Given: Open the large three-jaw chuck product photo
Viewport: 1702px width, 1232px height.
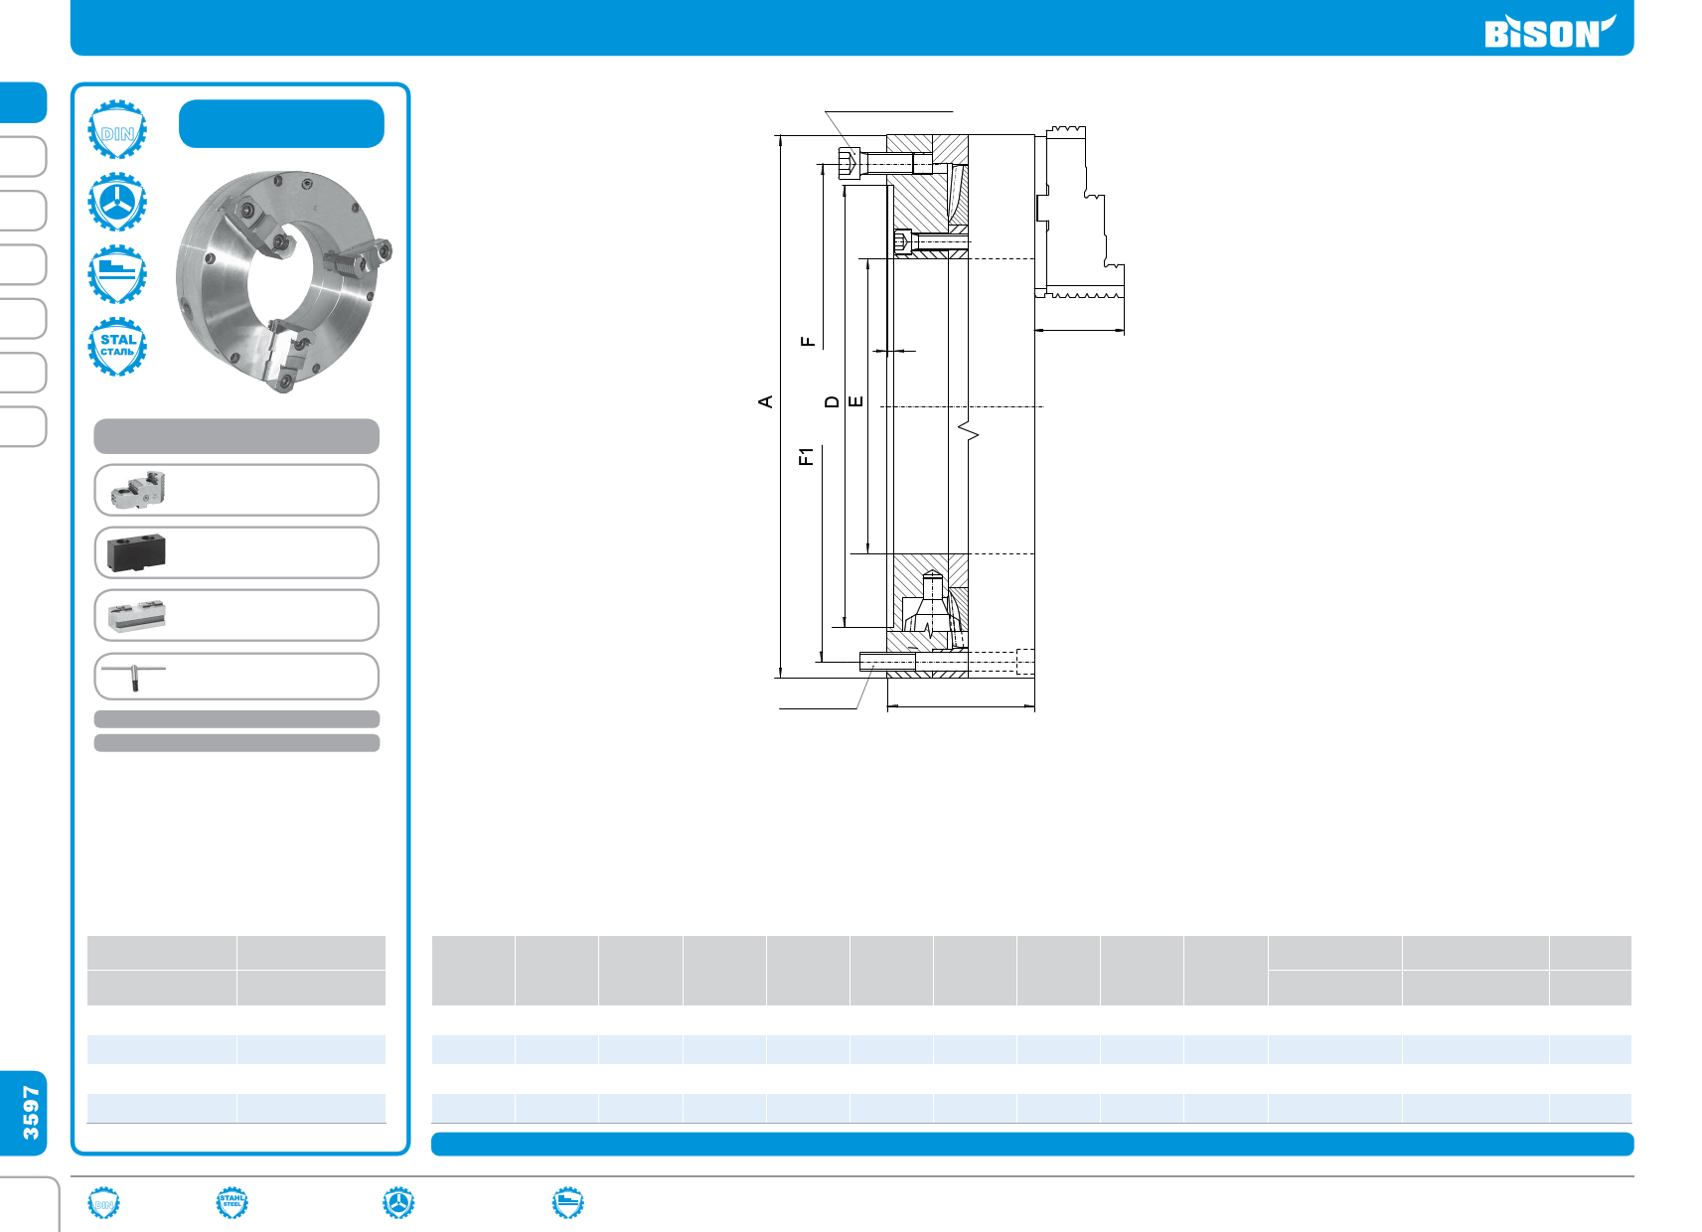Looking at the screenshot, I should tap(283, 283).
